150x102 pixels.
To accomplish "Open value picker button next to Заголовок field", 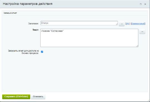I will point(122,24).
